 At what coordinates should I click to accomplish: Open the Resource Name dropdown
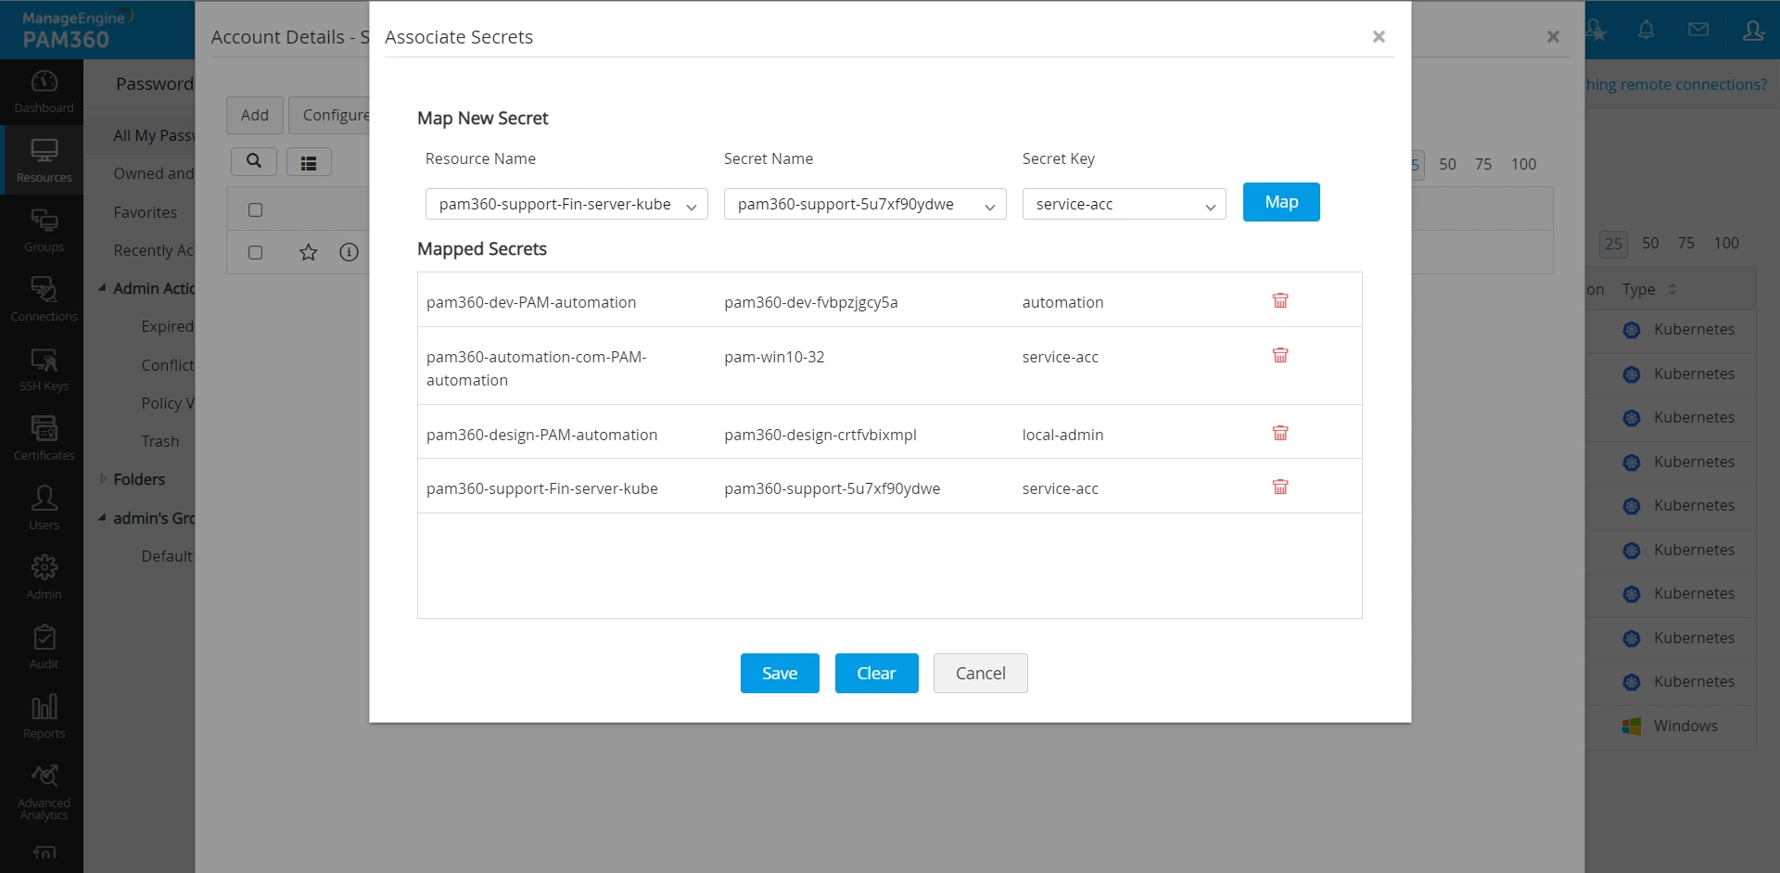(566, 204)
